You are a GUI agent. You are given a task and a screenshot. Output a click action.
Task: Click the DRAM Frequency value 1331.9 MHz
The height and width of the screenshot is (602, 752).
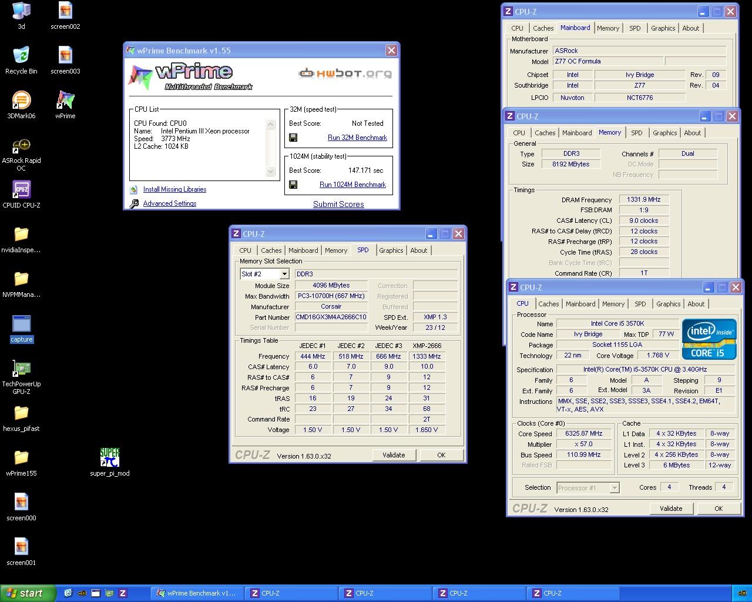tap(644, 200)
